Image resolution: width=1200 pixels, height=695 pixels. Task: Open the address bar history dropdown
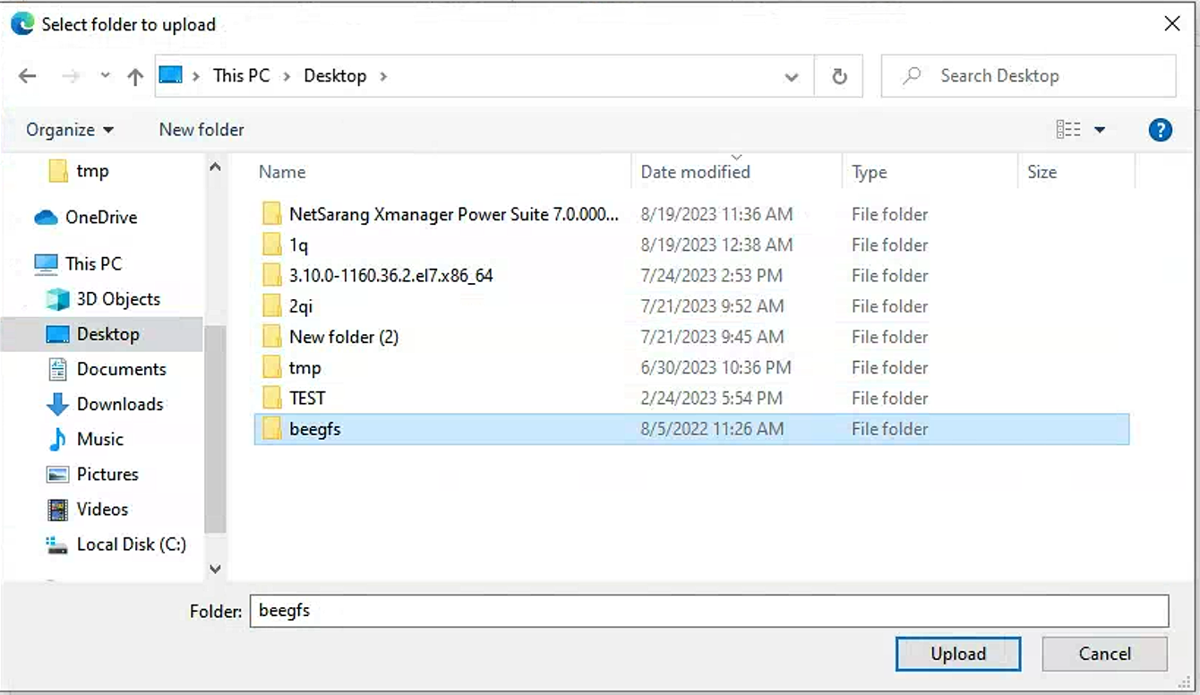pyautogui.click(x=792, y=77)
